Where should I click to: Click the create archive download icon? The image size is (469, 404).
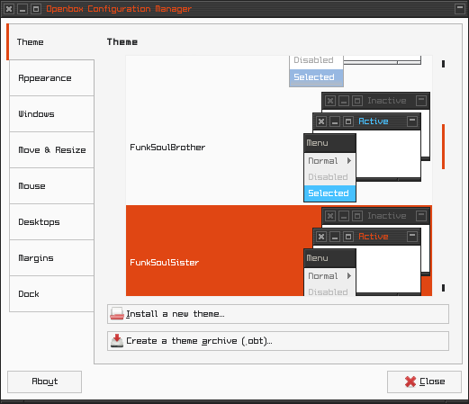click(x=117, y=341)
